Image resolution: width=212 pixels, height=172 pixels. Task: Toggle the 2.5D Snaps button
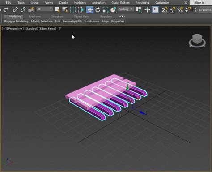164,10
